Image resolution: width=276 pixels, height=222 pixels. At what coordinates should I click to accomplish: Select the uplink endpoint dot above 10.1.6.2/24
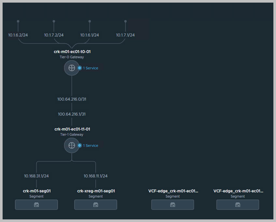tap(18, 21)
